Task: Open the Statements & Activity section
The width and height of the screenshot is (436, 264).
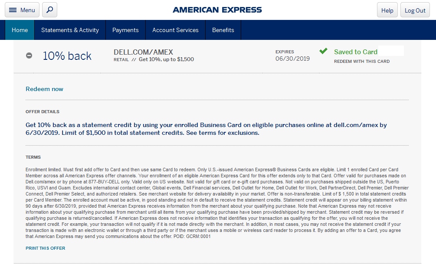Action: click(x=70, y=30)
